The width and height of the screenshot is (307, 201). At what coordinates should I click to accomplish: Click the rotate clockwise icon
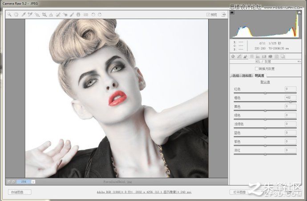100,15
